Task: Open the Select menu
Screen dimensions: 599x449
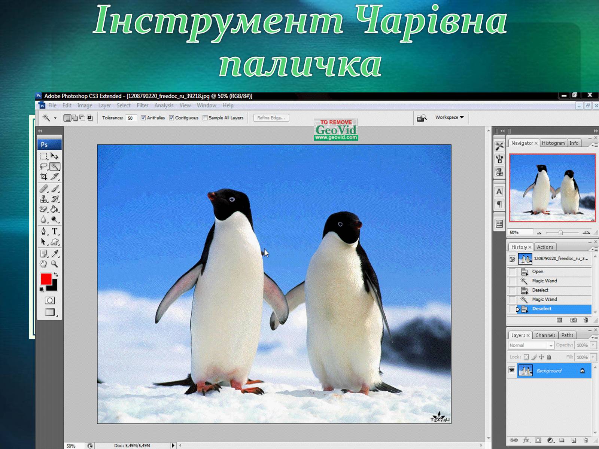Action: 124,106
